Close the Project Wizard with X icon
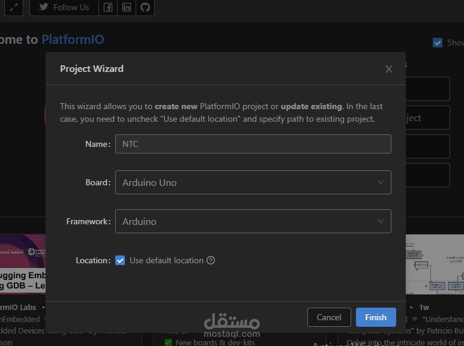The height and width of the screenshot is (346, 464). 389,69
